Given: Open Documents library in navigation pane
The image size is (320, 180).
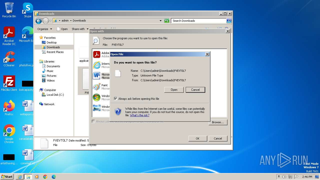Looking at the screenshot, I should pos(53,66).
